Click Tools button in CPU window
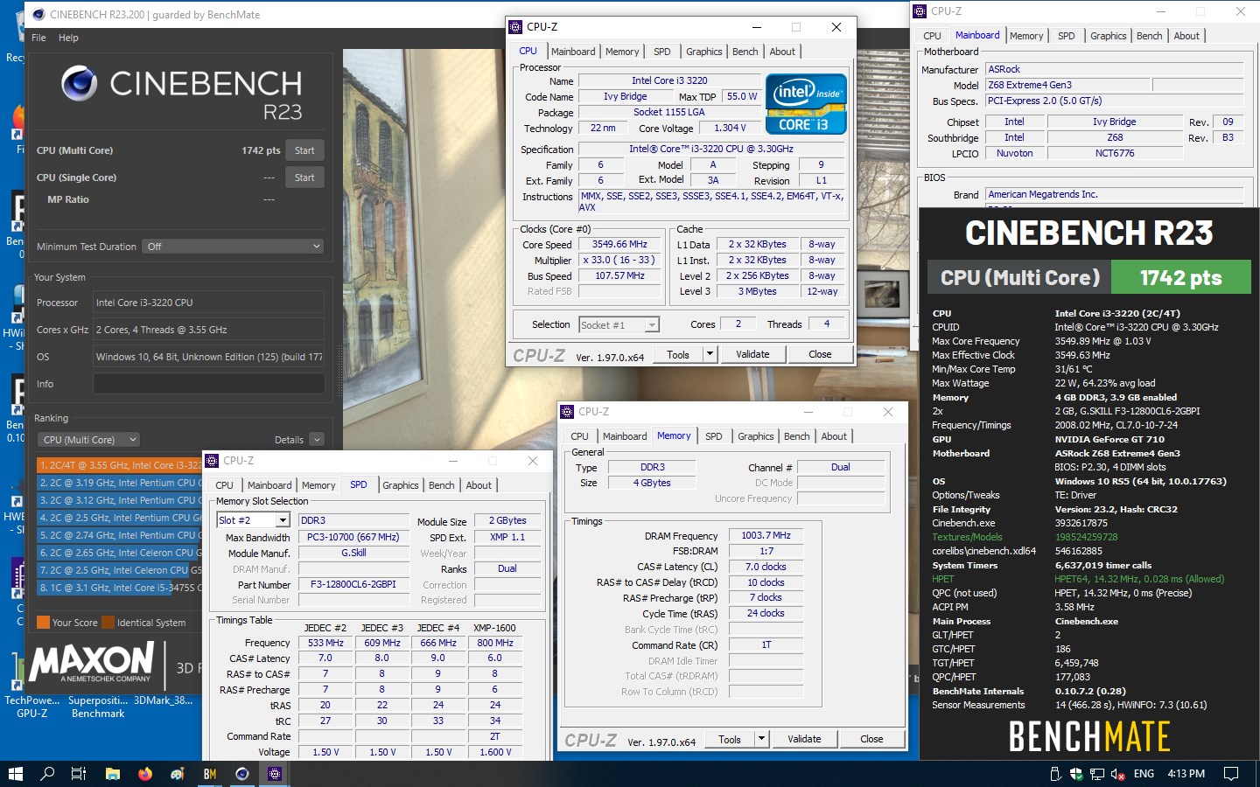Viewport: 1260px width, 787px height. coord(678,354)
